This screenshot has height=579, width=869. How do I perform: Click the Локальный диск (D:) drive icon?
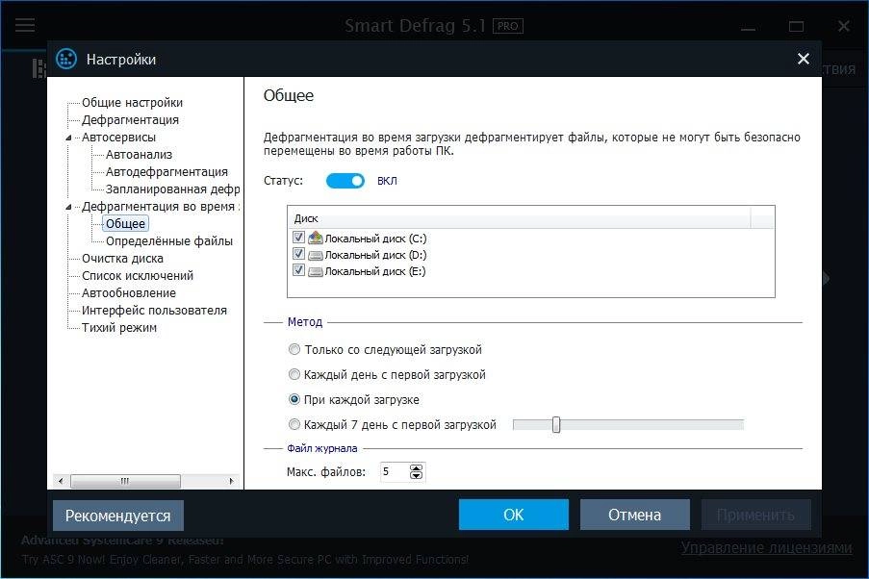pyautogui.click(x=316, y=255)
